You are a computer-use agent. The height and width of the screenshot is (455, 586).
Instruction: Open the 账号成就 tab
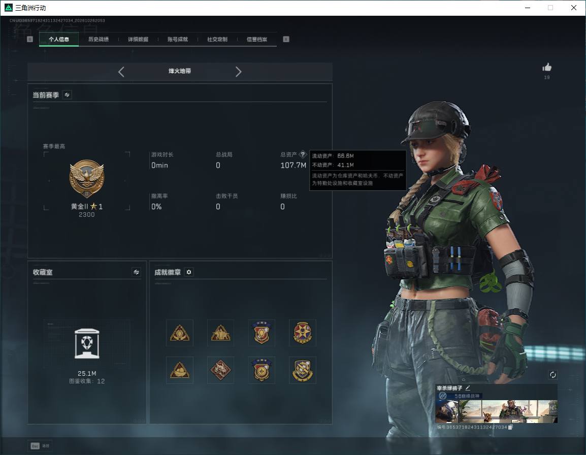pos(178,39)
